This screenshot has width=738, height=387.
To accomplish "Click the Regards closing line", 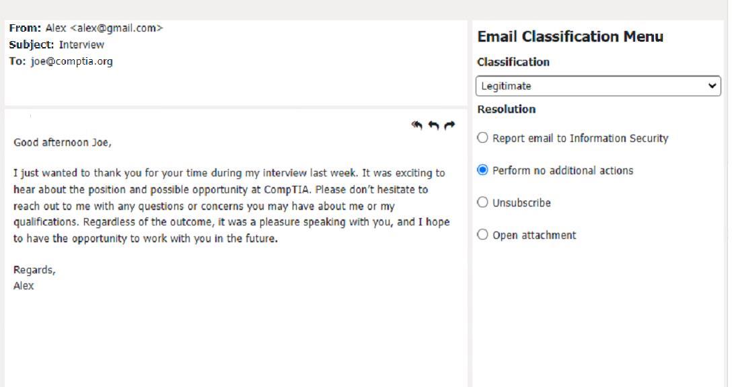I will coord(34,271).
